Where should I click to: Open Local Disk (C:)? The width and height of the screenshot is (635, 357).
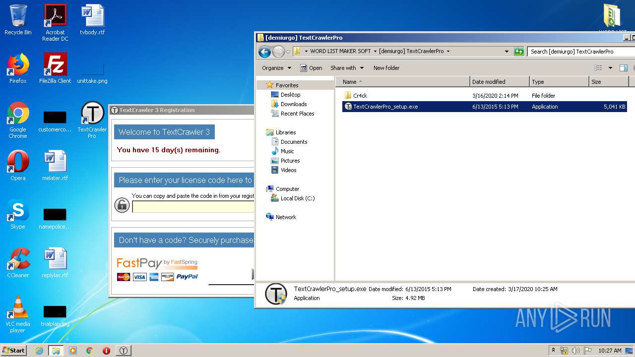(297, 198)
